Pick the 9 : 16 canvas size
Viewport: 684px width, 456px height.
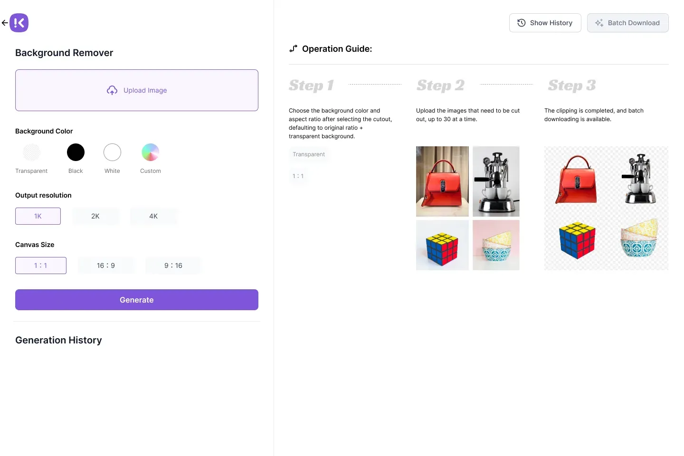[173, 266]
